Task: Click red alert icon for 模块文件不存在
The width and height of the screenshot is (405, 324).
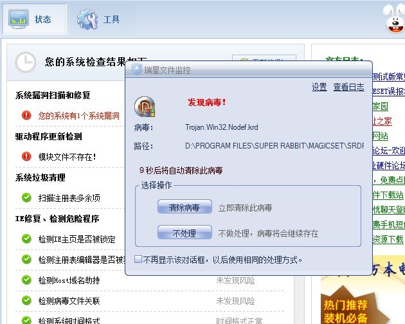Action: pos(26,156)
